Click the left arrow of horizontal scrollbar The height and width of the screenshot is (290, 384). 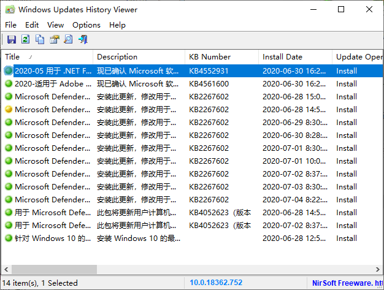6,269
